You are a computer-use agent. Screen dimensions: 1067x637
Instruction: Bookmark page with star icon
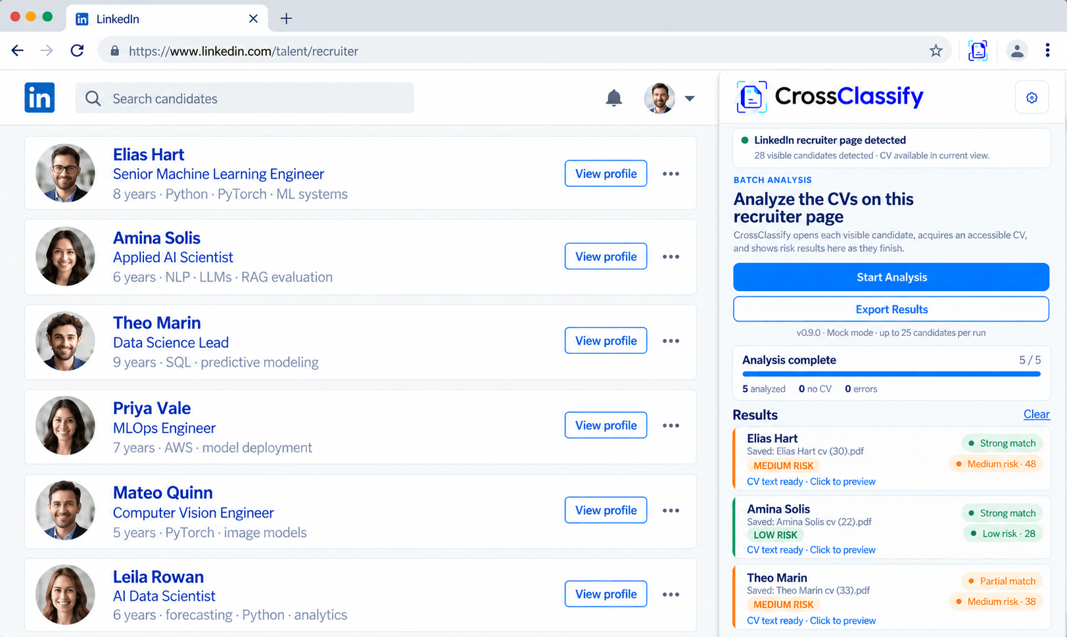click(x=936, y=51)
